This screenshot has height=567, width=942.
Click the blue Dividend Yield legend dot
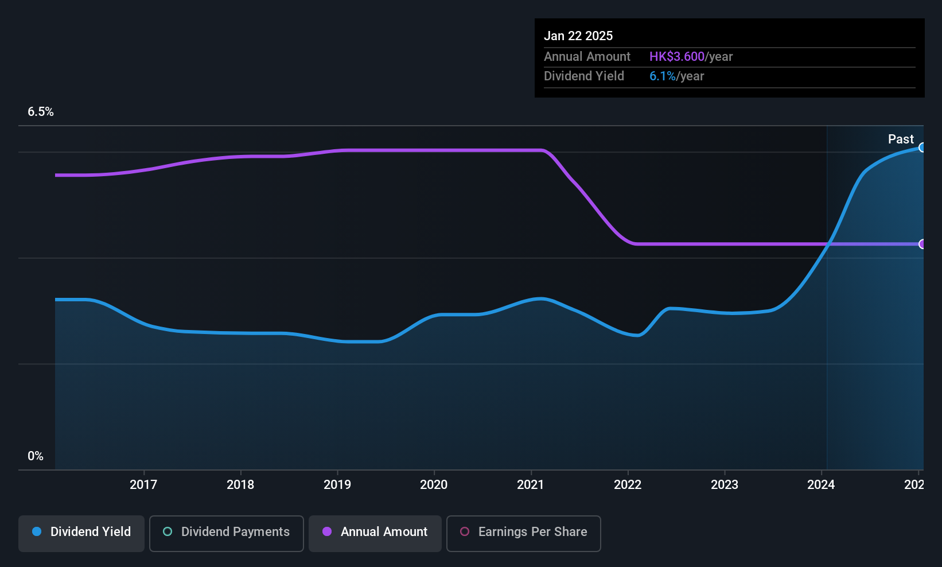coord(37,531)
